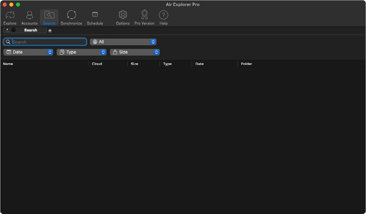Click the green zoom window control
Viewport: 366px width, 214px height.
[18, 5]
